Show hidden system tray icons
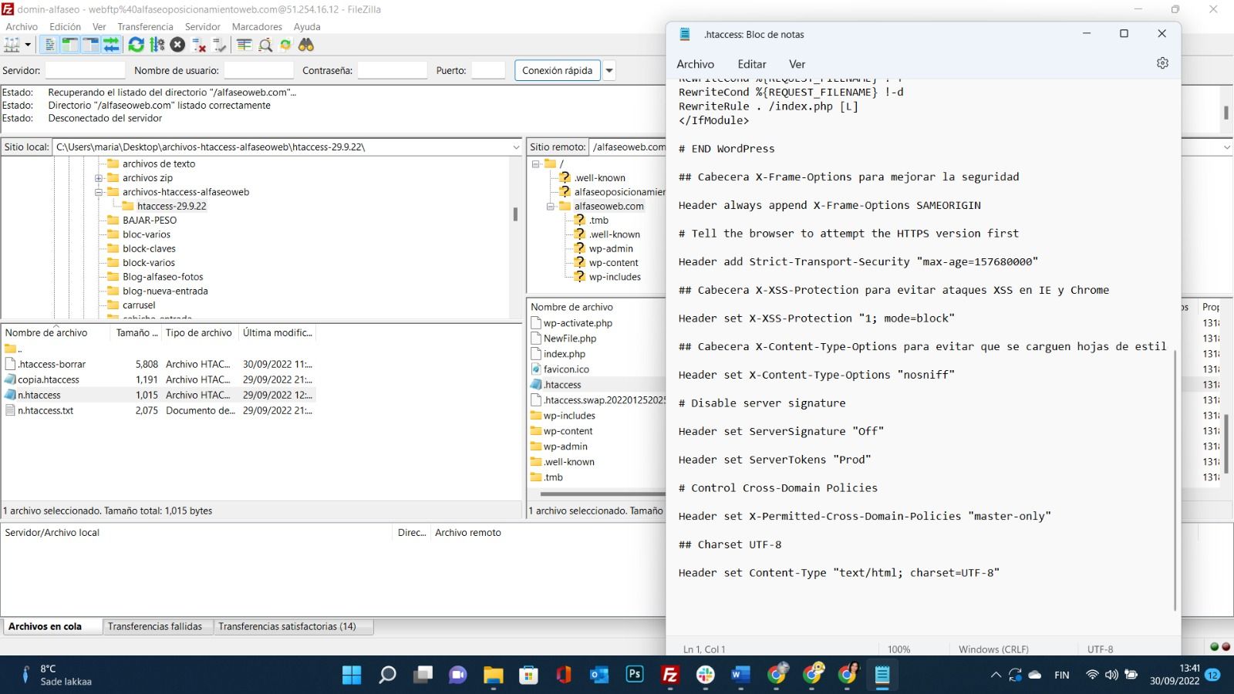 [x=996, y=675]
